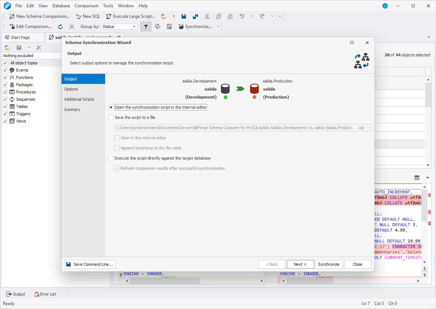Open the Tools menu

(x=108, y=6)
